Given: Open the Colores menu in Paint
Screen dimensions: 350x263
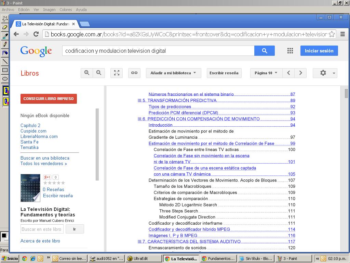Looking at the screenshot, I should point(66,10).
